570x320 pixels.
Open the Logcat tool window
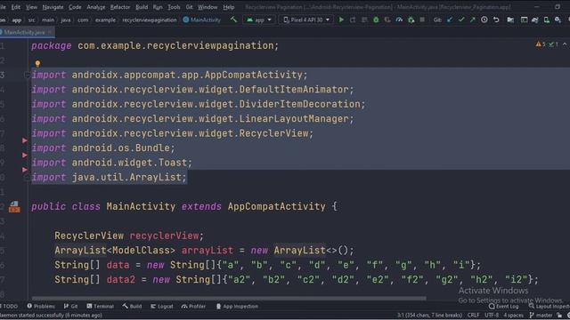(162, 306)
